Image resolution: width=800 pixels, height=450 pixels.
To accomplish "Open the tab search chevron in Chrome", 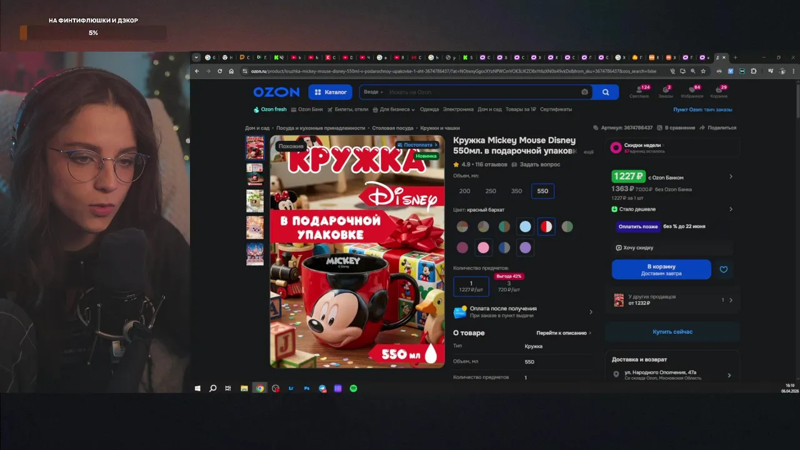I will click(x=196, y=57).
